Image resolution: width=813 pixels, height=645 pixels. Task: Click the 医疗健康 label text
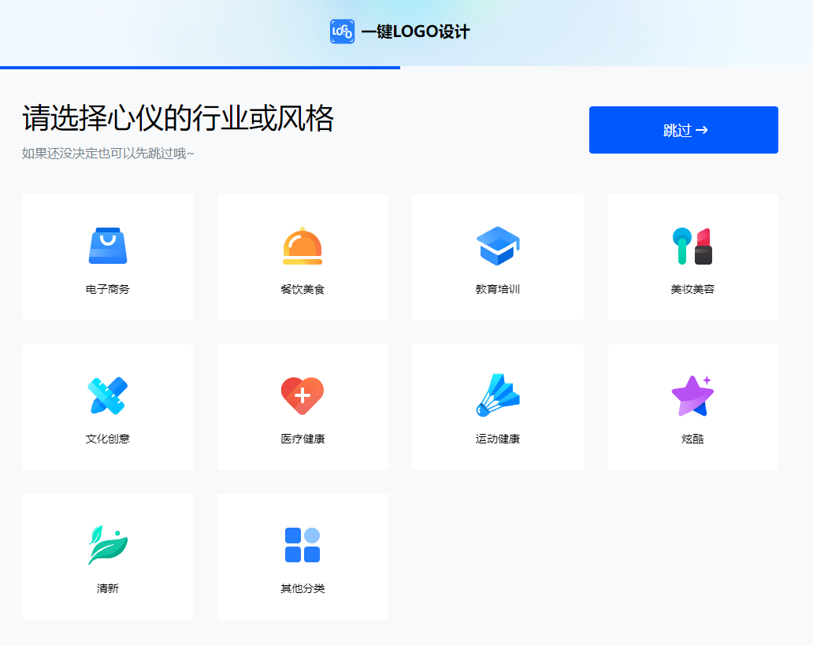click(x=303, y=439)
